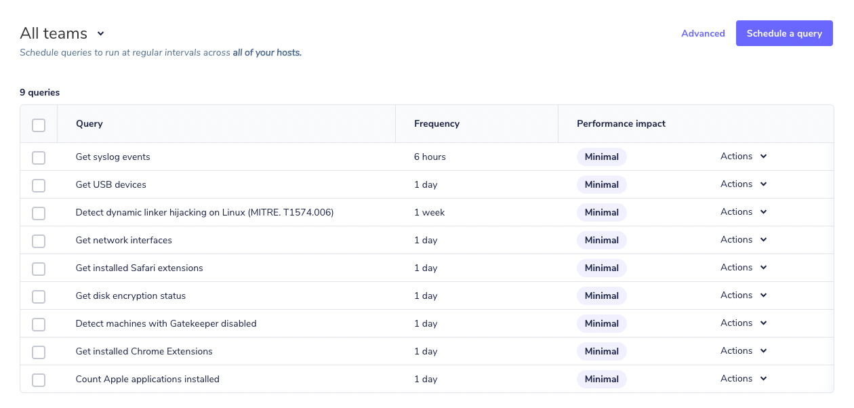Check the Get disk encryption status row
The image size is (854, 408).
39,296
